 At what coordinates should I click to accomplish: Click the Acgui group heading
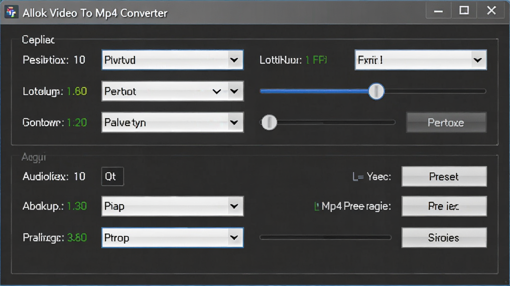34,157
